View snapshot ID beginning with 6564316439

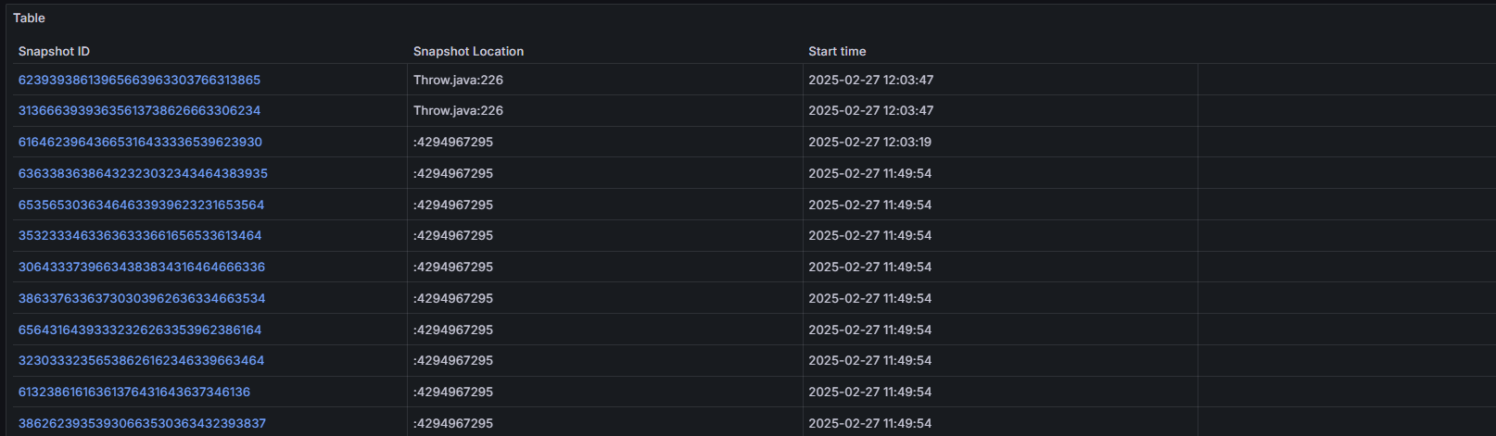140,330
